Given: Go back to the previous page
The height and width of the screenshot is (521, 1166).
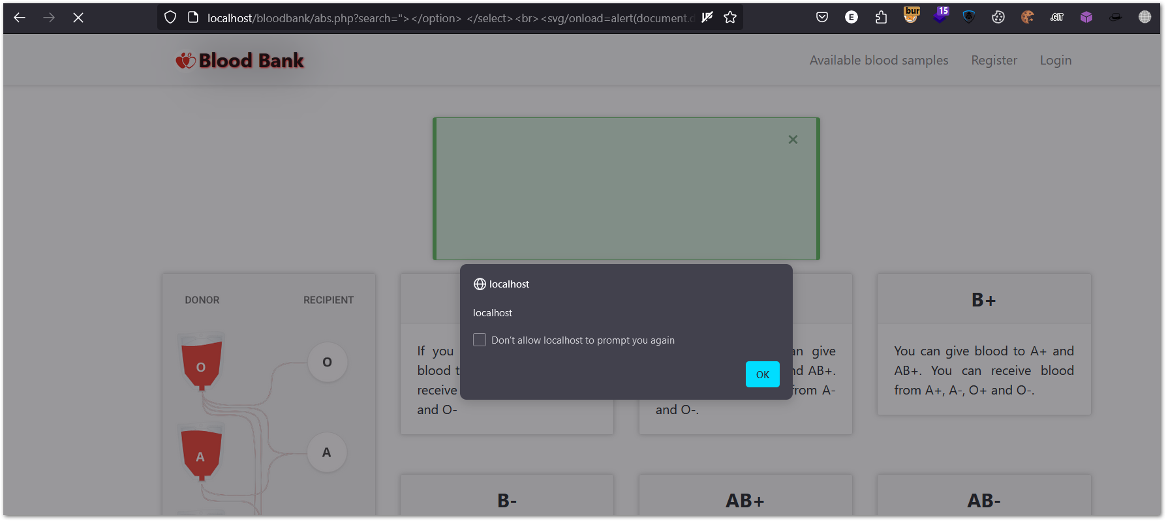Looking at the screenshot, I should pyautogui.click(x=20, y=18).
